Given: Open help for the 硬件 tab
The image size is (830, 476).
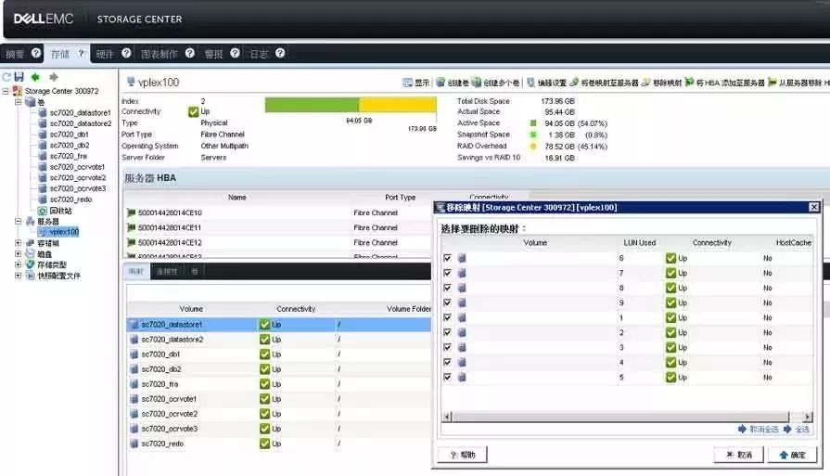Looking at the screenshot, I should point(126,53).
